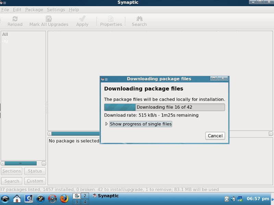Open the Package menu
274x205 pixels.
[x=34, y=10]
